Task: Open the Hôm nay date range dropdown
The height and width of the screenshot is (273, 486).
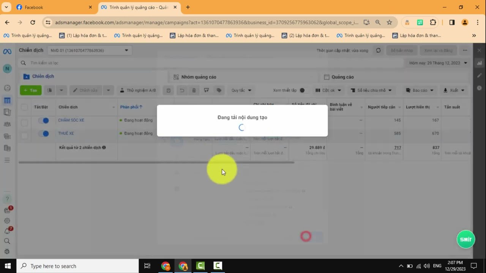Action: tap(438, 63)
